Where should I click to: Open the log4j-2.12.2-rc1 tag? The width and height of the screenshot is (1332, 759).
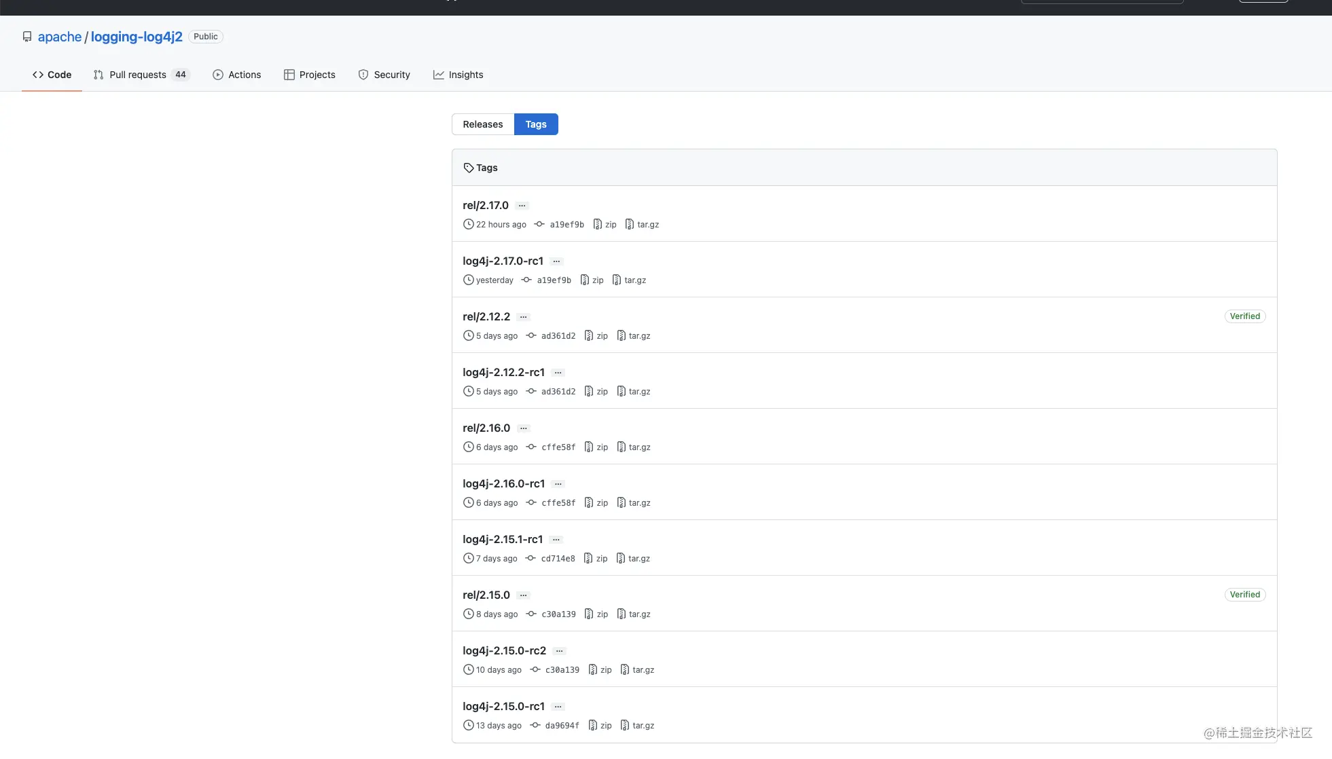pyautogui.click(x=504, y=372)
